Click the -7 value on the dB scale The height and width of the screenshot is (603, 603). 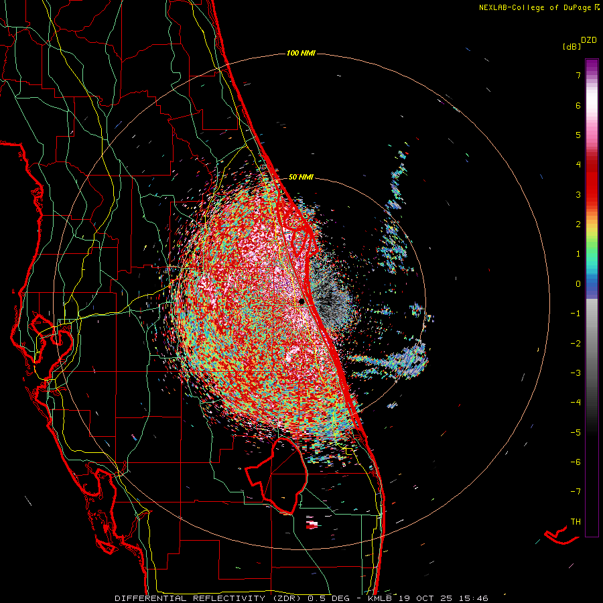click(x=576, y=492)
